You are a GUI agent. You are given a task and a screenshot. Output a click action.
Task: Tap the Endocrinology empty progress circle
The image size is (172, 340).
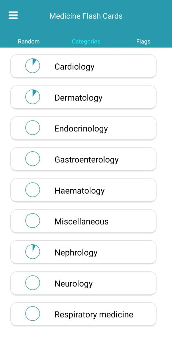coord(33,128)
